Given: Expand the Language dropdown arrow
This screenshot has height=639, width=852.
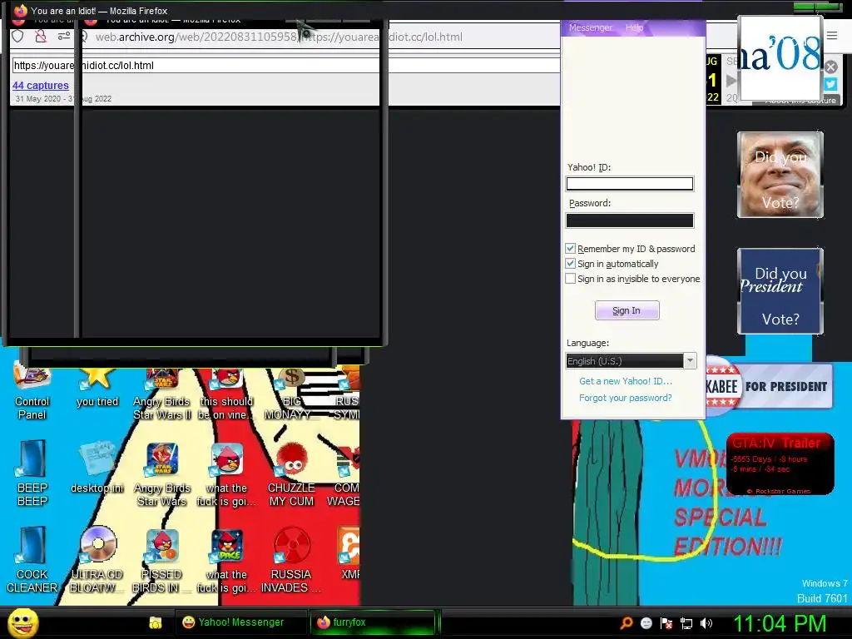Looking at the screenshot, I should pyautogui.click(x=690, y=361).
